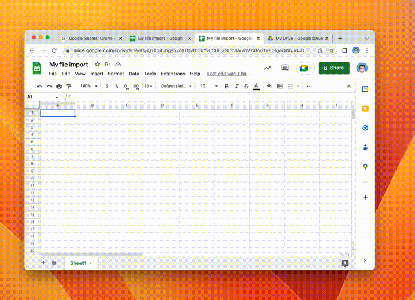
Task: Open the Keep side panel icon
Action: (365, 108)
